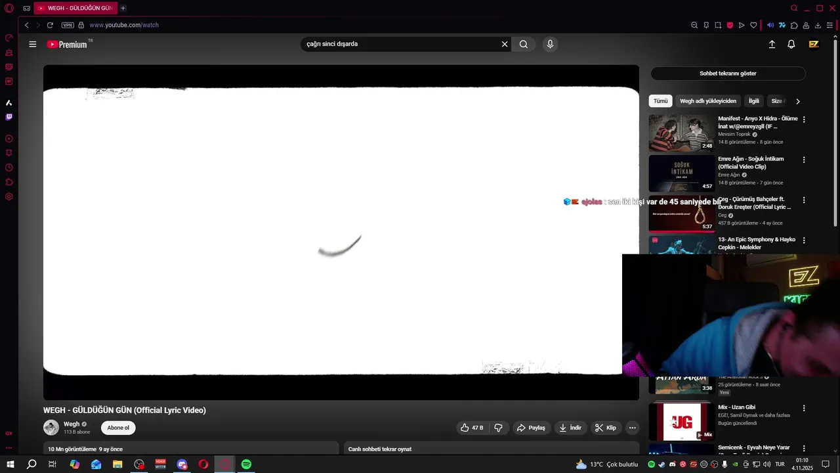The width and height of the screenshot is (840, 473).
Task: Click Sohbet tekrarını göster button
Action: (728, 74)
